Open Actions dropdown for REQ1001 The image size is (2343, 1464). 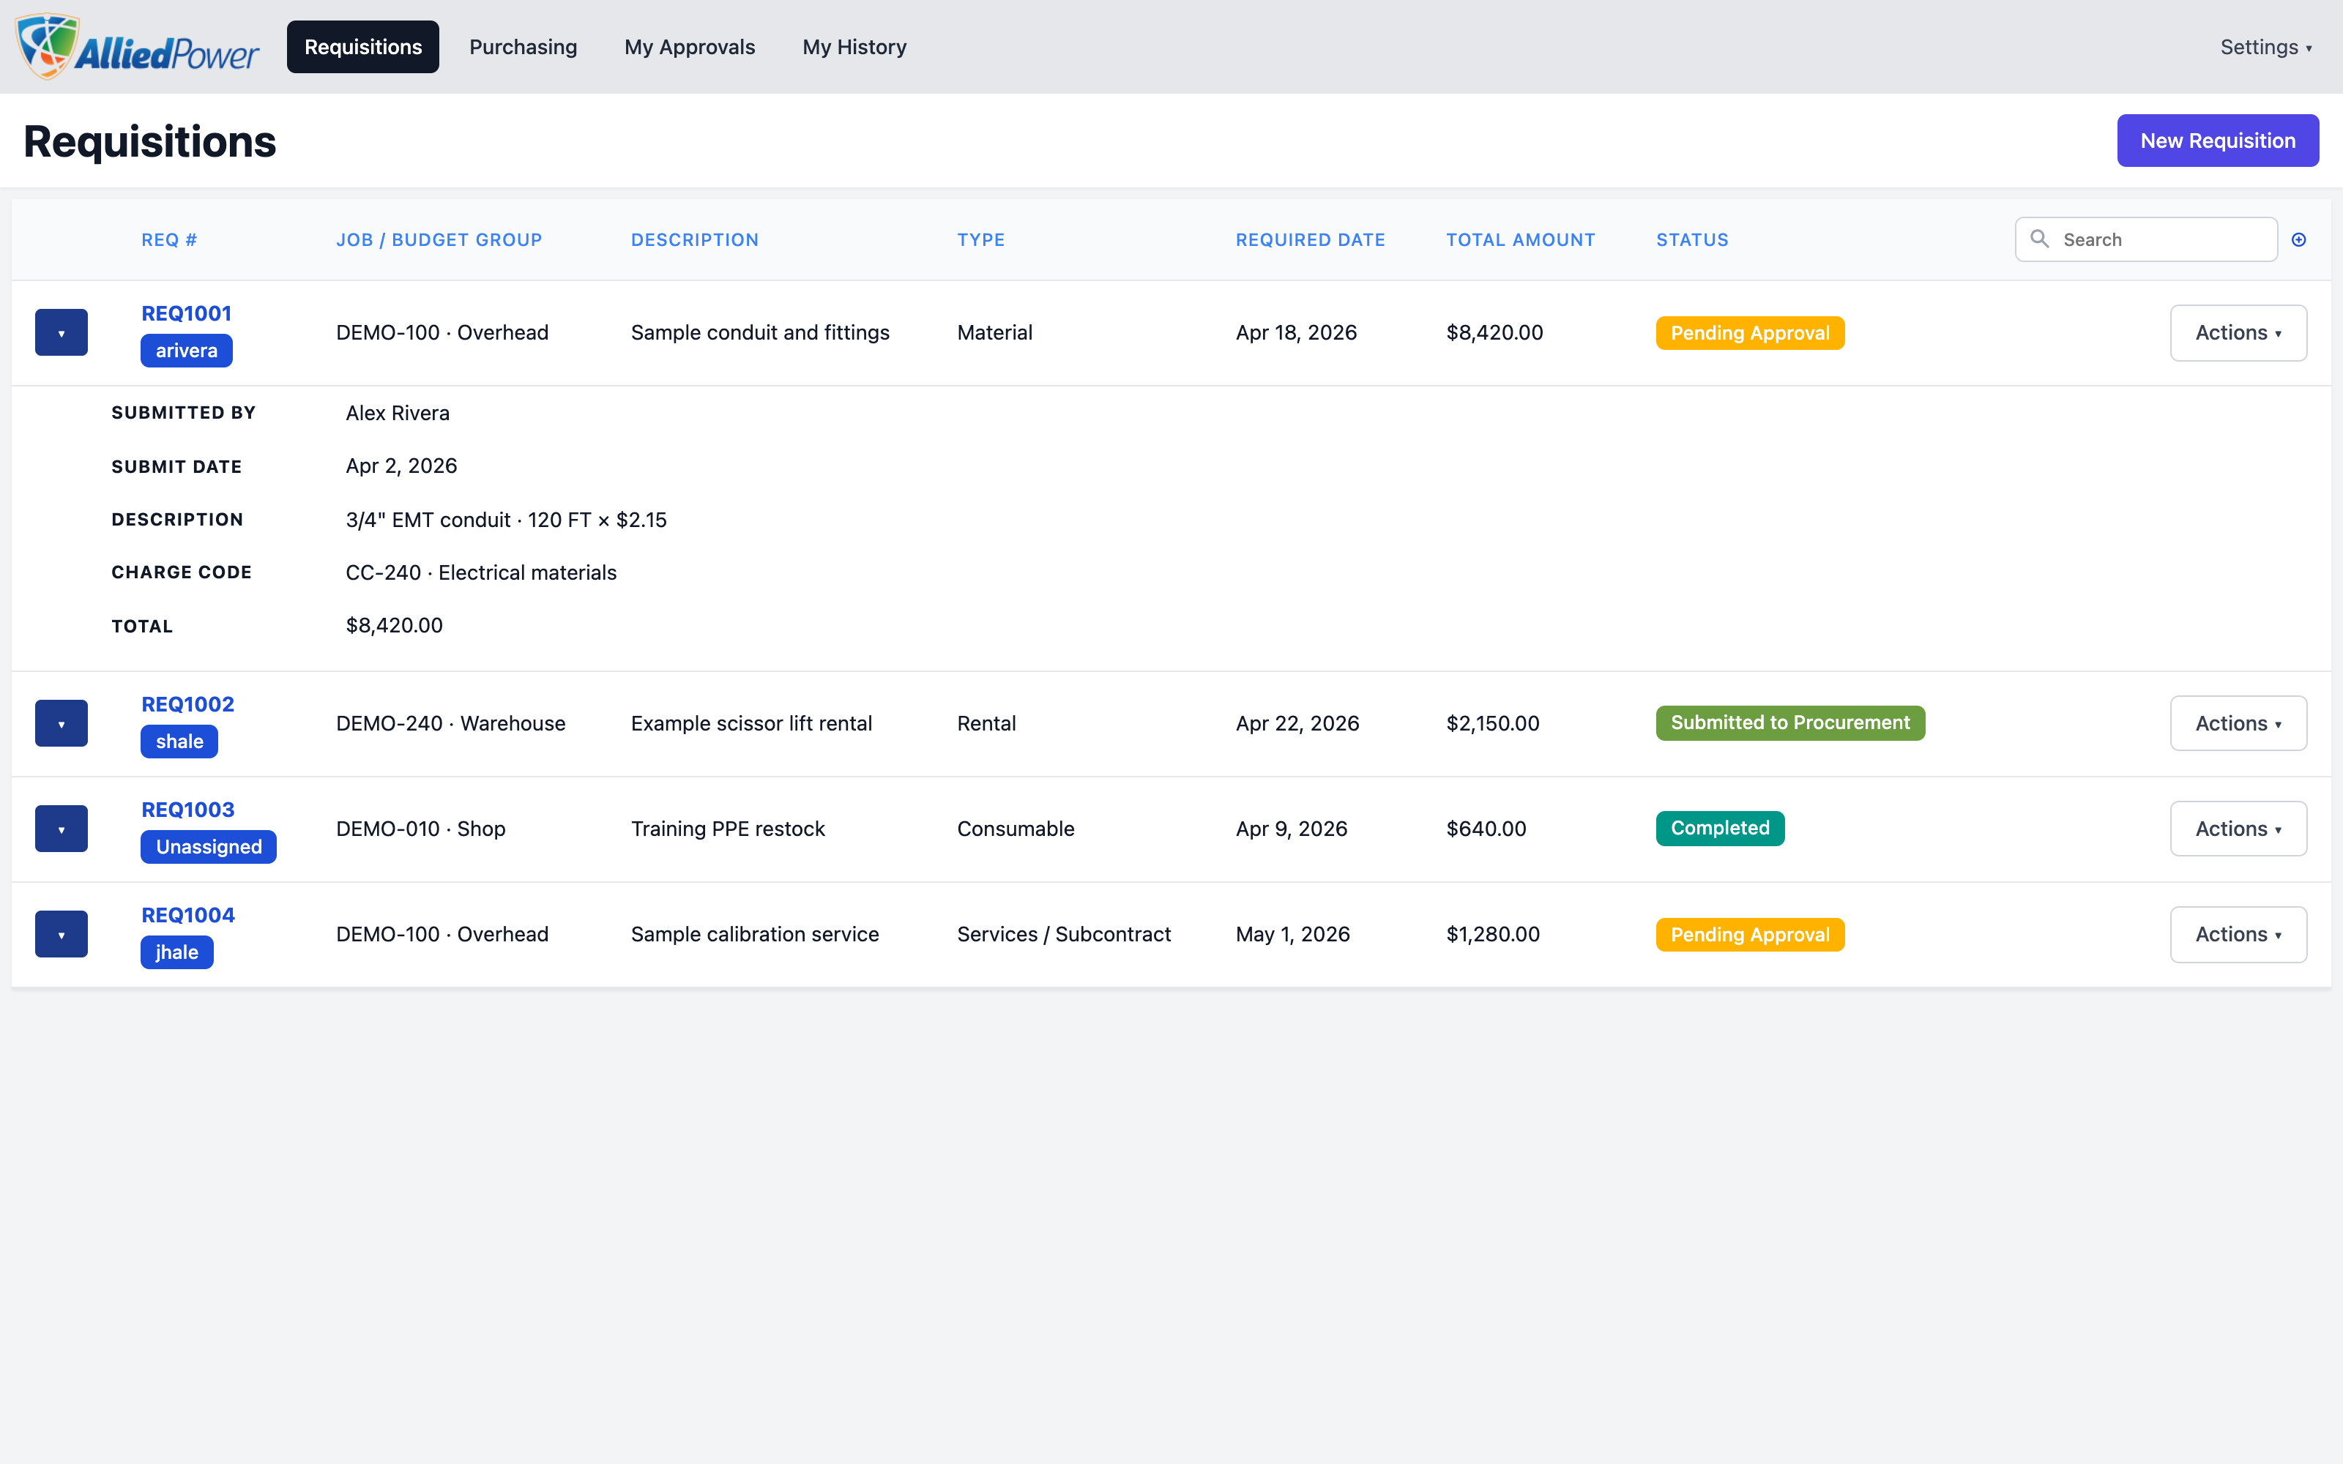[x=2238, y=333]
